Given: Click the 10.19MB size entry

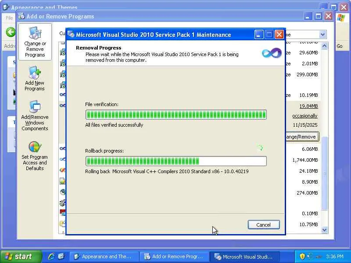Looking at the screenshot, I should [x=308, y=95].
